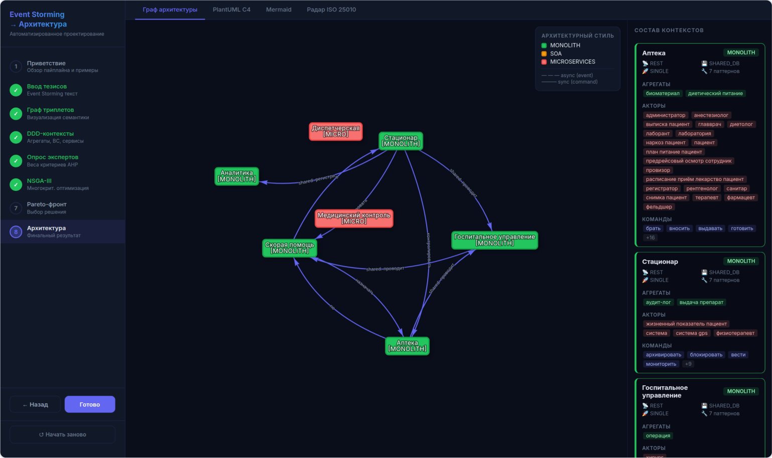772x458 pixels.
Task: Expand the +9 commands in Стационар card
Action: [688, 364]
